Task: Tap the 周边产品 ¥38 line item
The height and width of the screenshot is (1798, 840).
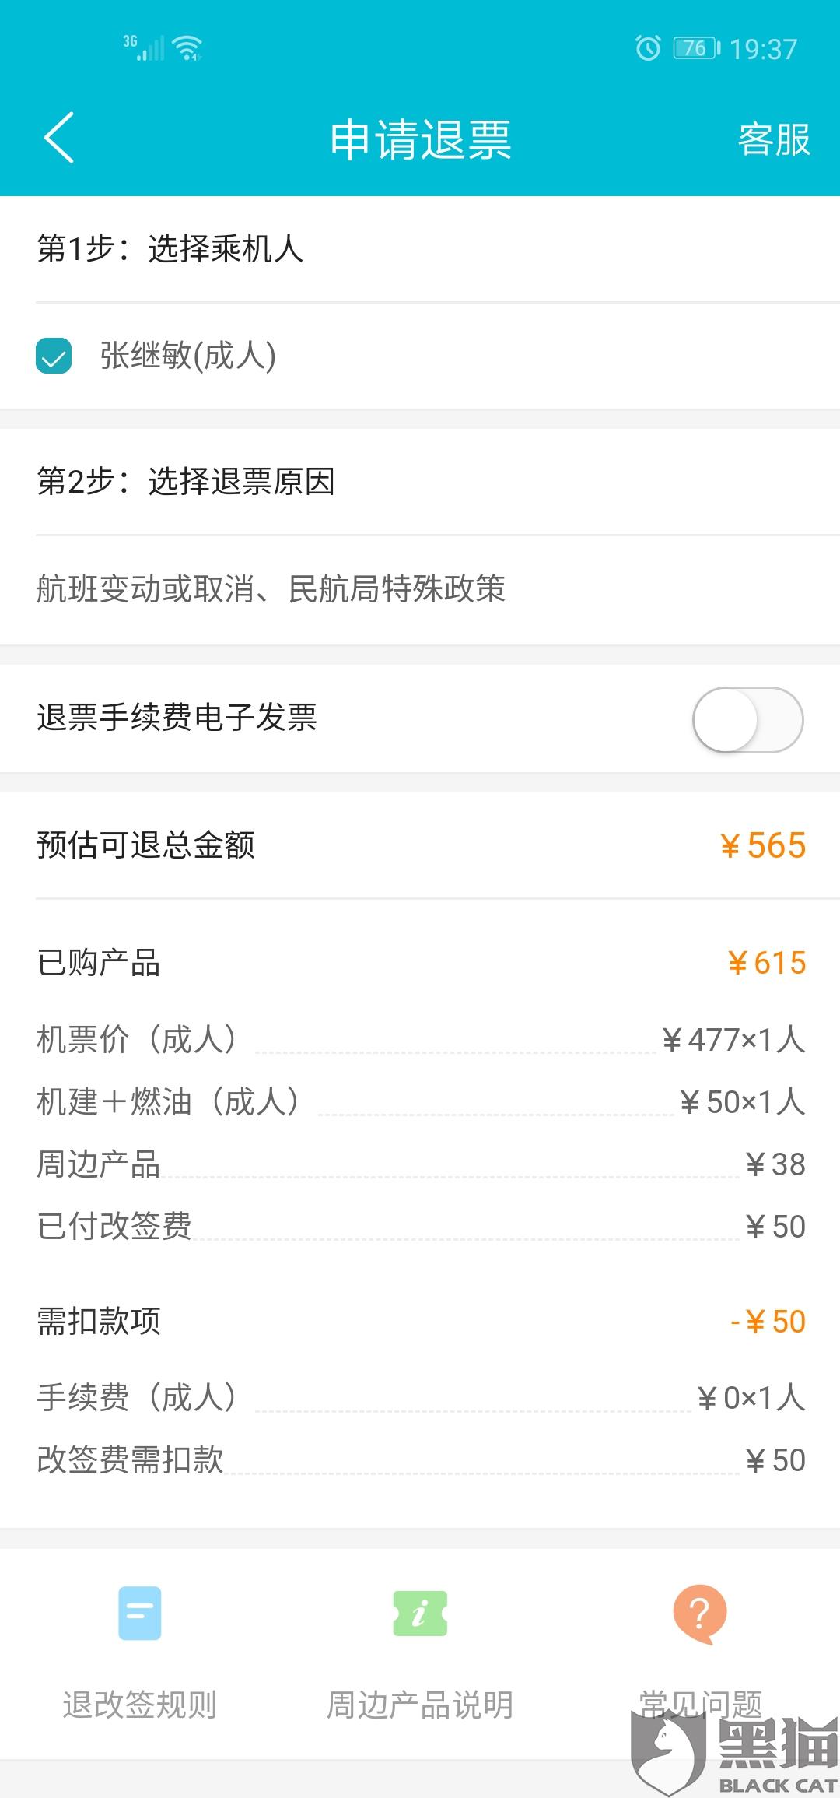Action: point(420,1164)
